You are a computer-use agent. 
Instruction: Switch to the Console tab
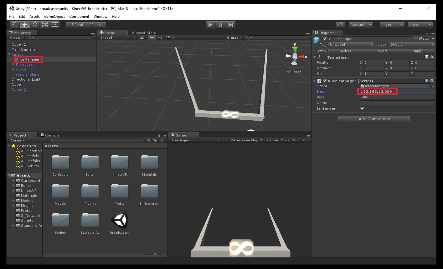pos(52,135)
